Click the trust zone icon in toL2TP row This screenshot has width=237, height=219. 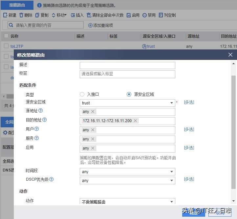[x=144, y=46]
